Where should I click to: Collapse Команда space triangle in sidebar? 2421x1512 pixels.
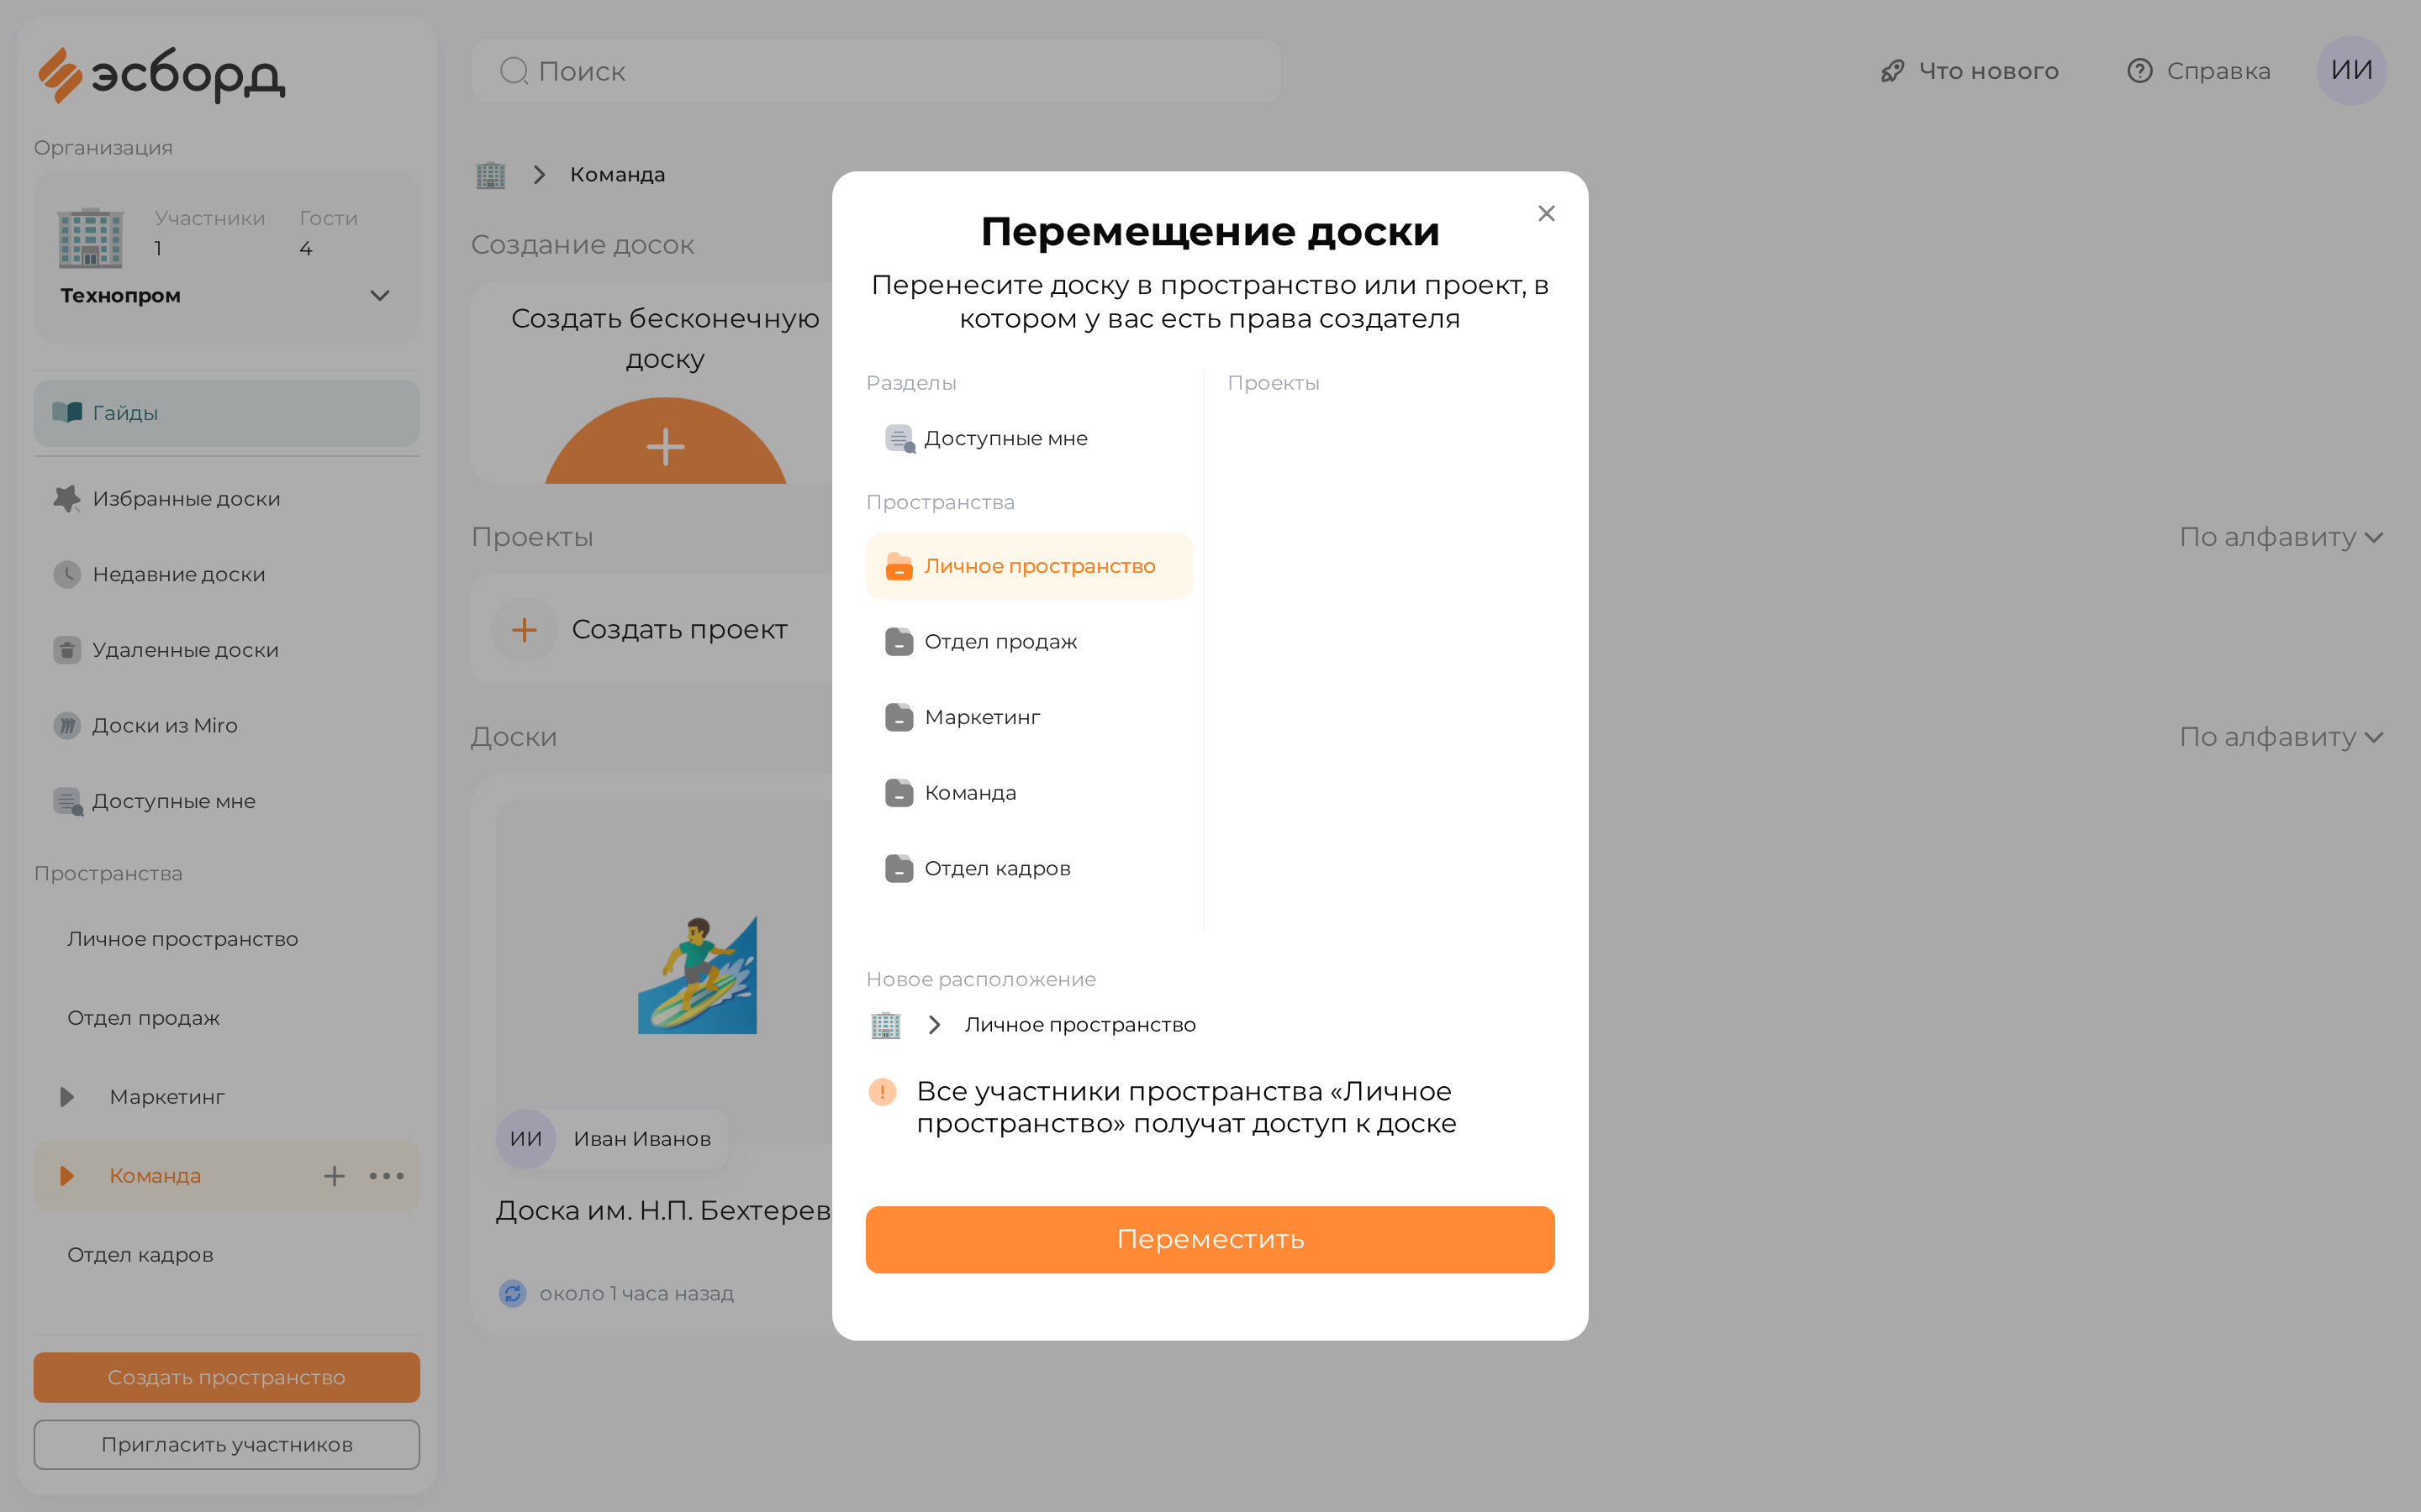pos(67,1176)
